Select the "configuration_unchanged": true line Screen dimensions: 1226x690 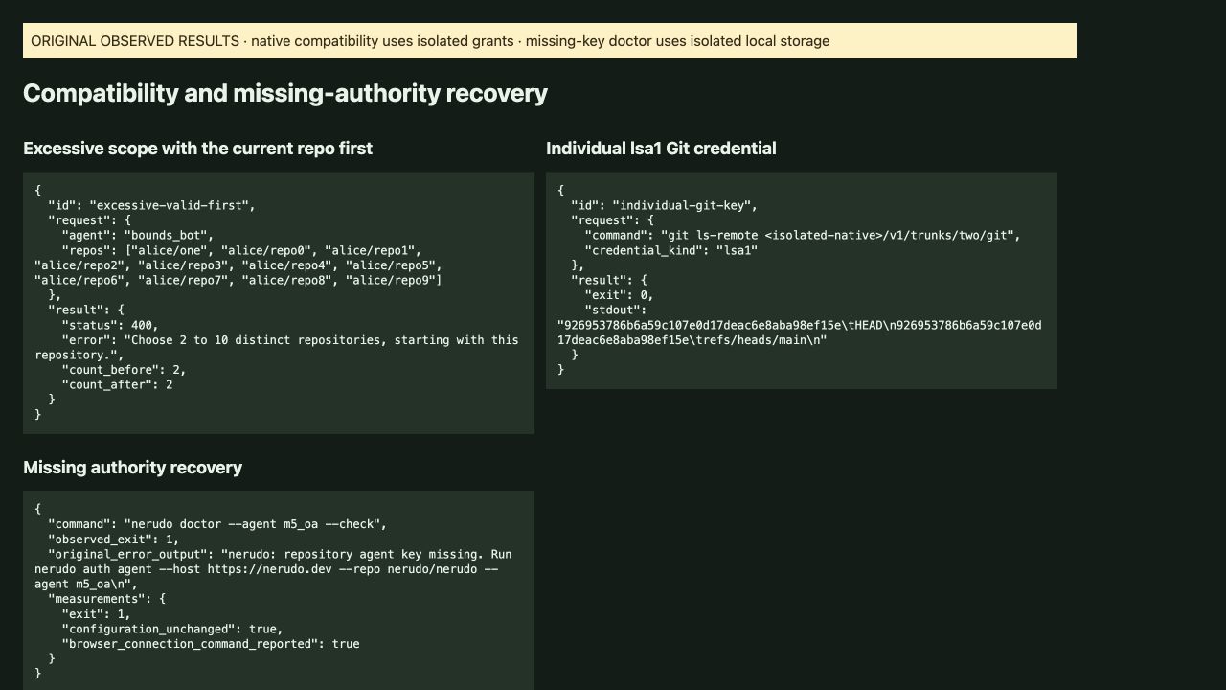(x=172, y=629)
